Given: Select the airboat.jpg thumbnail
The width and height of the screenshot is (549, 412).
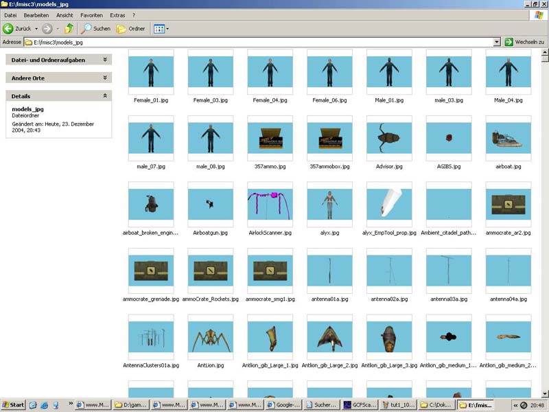Looking at the screenshot, I should coord(508,138).
